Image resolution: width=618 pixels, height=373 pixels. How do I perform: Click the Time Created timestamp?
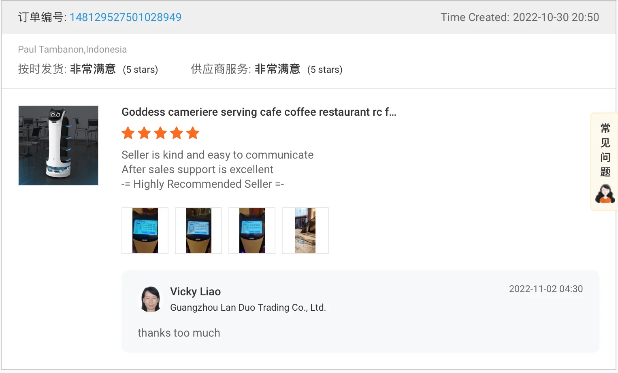520,17
